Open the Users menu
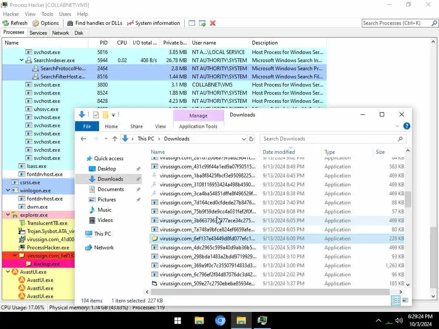 pyautogui.click(x=65, y=14)
